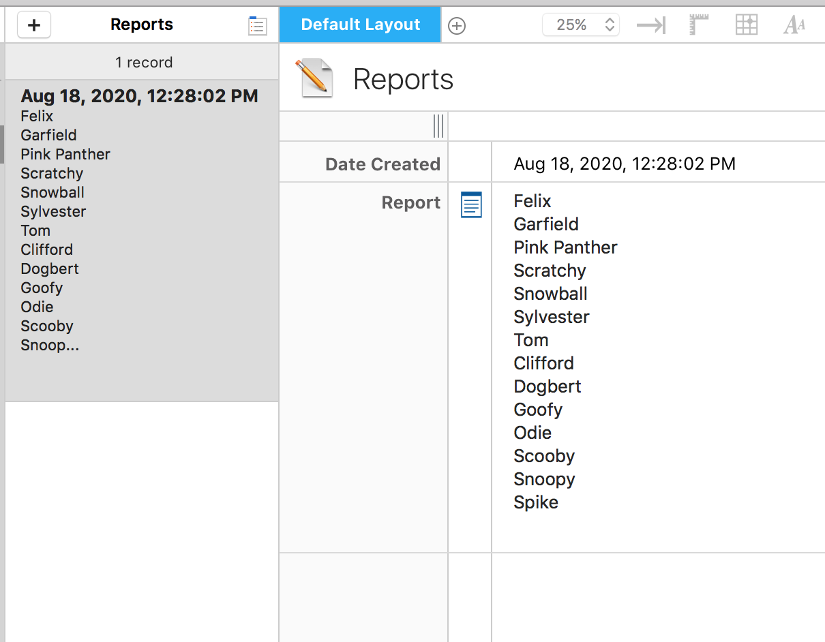Click the Date Created field value

[624, 164]
